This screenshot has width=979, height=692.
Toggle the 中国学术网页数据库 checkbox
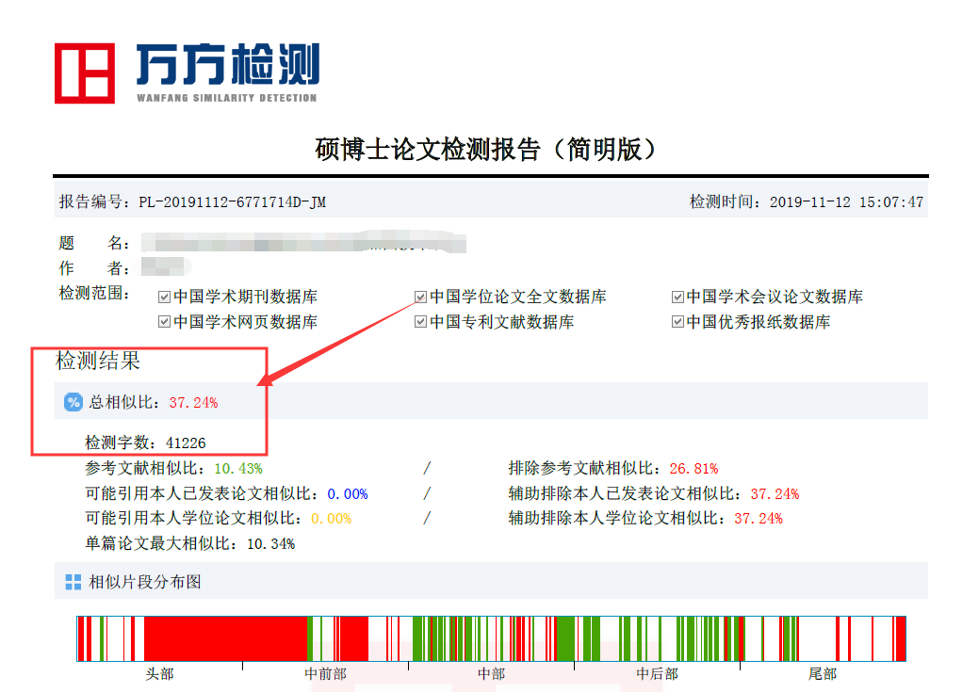tap(164, 322)
